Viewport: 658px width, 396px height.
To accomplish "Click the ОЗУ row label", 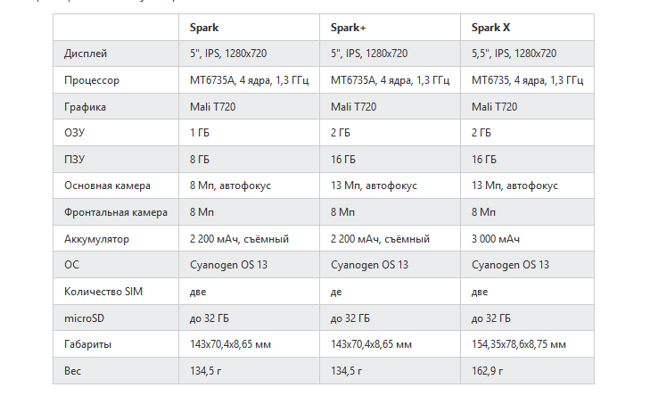I will (75, 133).
